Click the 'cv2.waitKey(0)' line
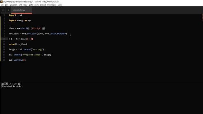This screenshot has height=114, width=203. 17,60
